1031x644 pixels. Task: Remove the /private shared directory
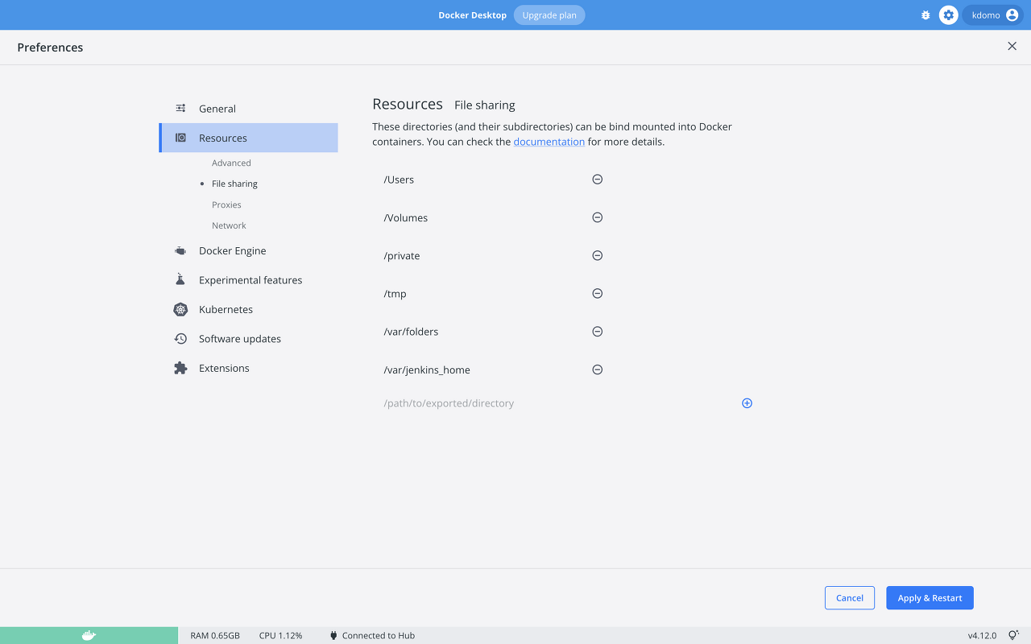598,255
